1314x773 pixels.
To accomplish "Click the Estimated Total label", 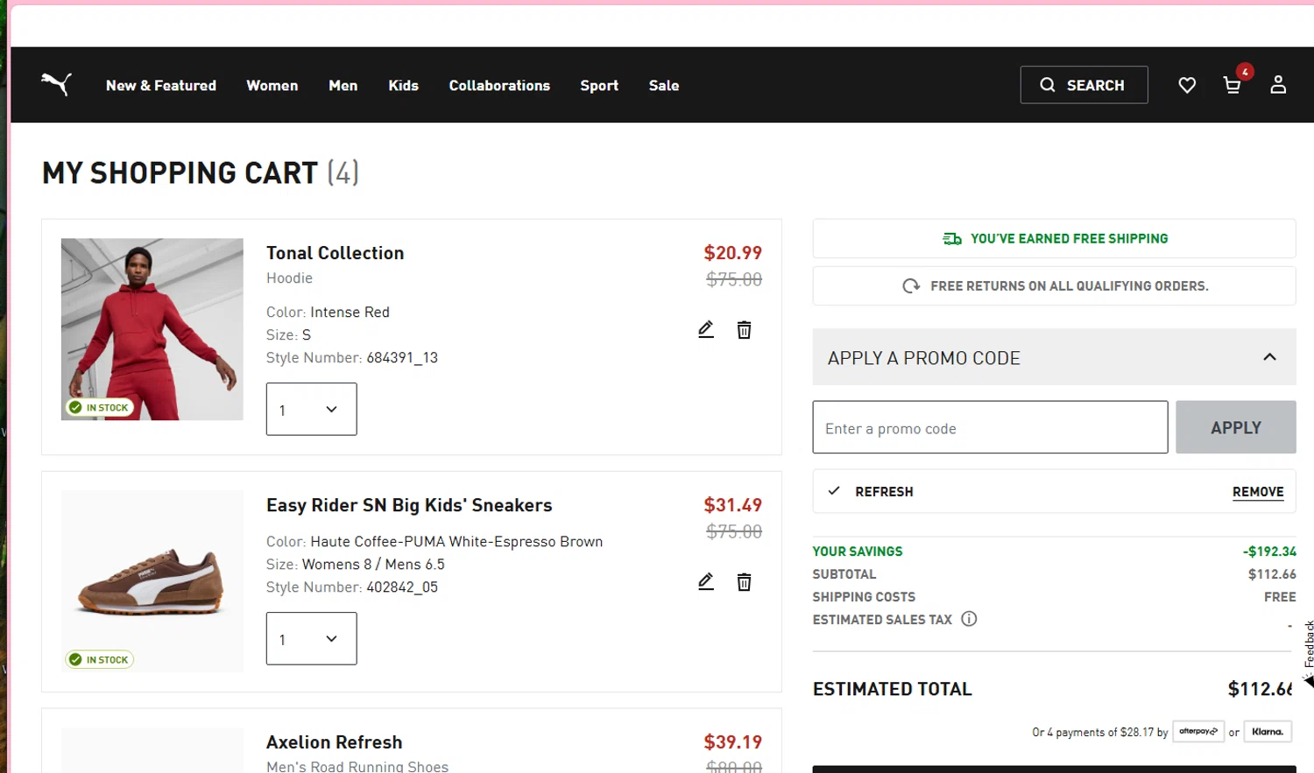I will point(892,689).
